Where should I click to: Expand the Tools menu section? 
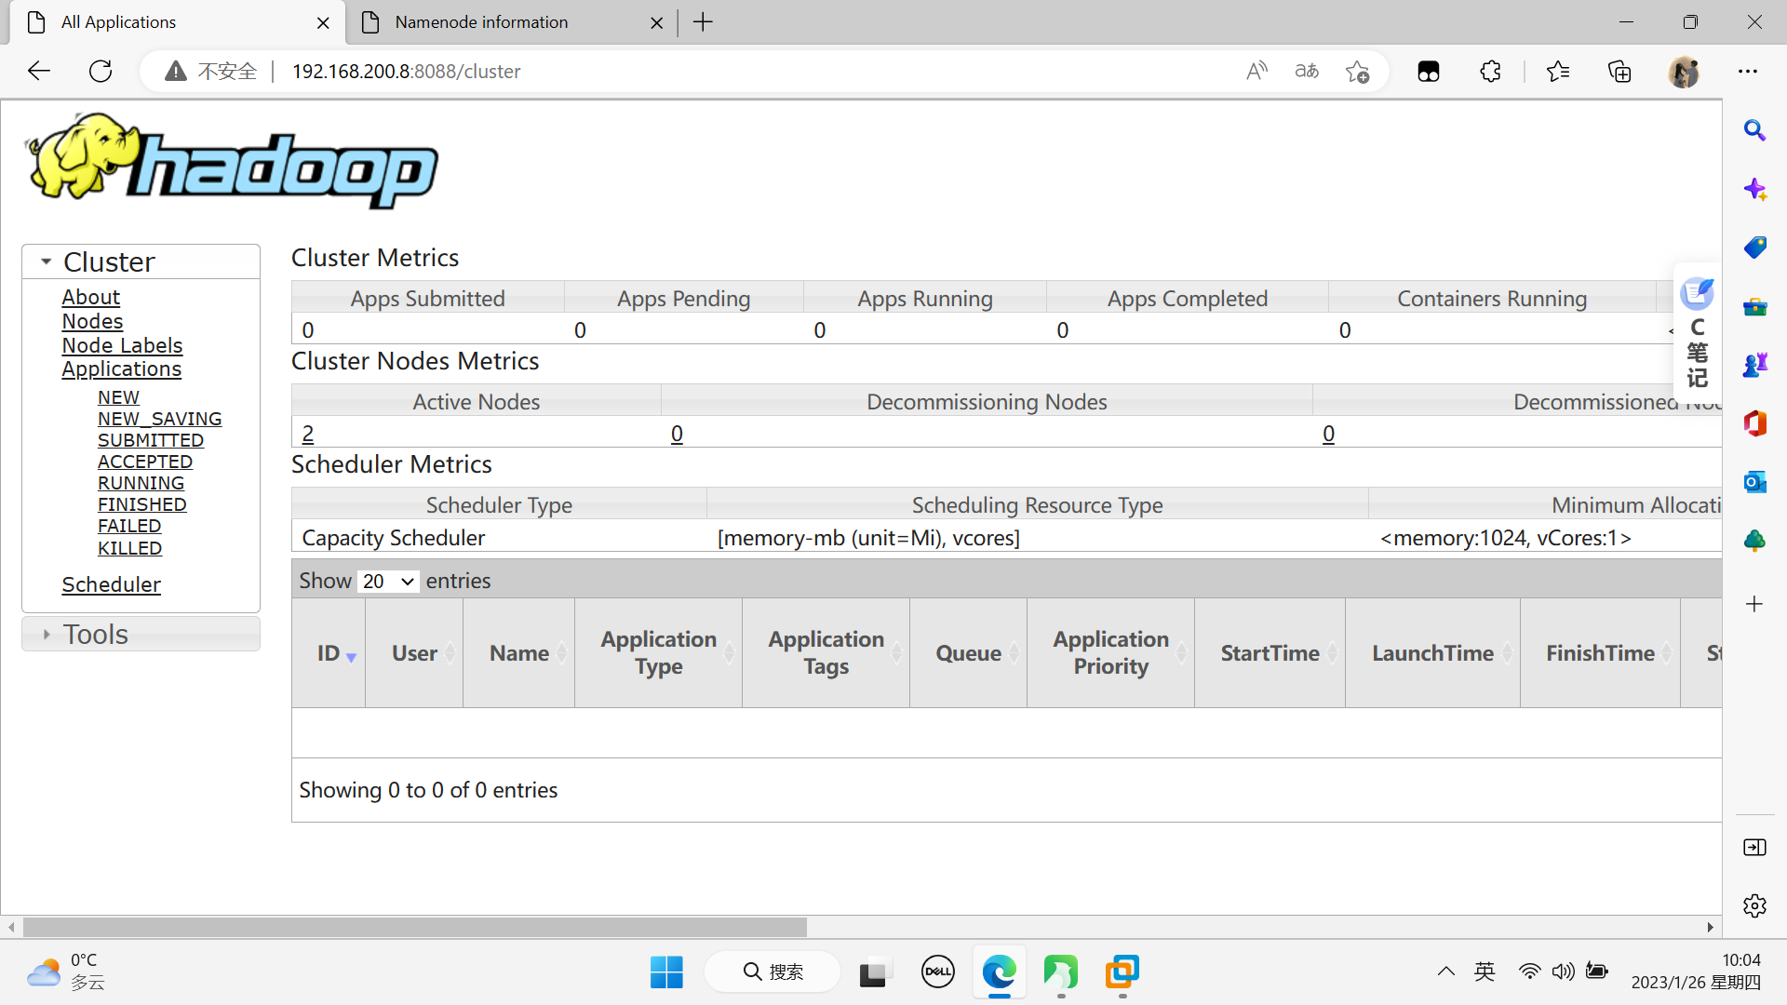[95, 635]
